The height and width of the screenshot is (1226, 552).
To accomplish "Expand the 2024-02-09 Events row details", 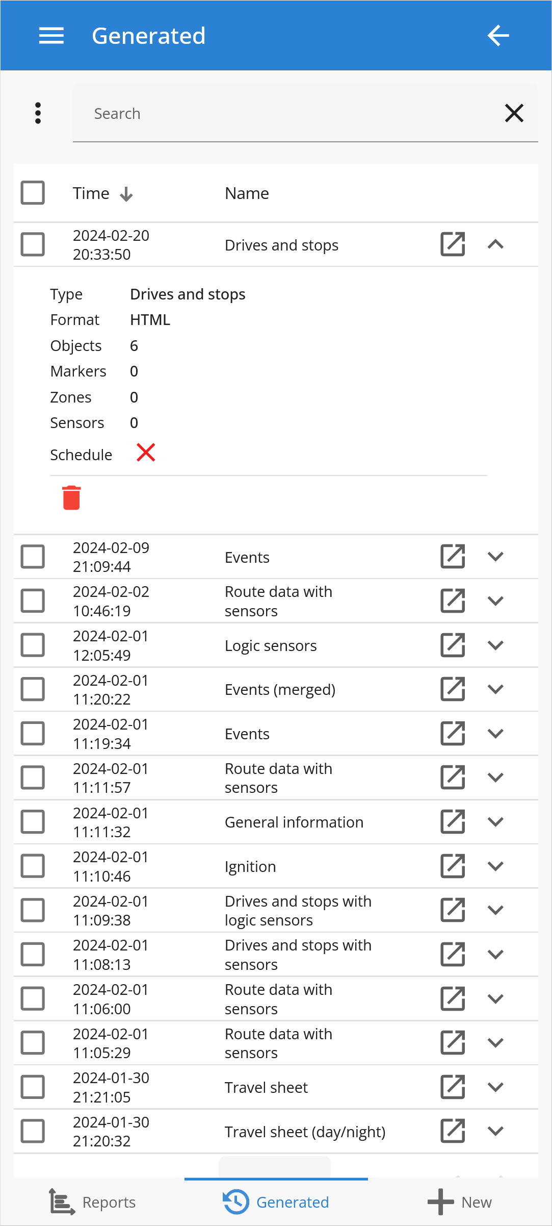I will click(x=495, y=557).
